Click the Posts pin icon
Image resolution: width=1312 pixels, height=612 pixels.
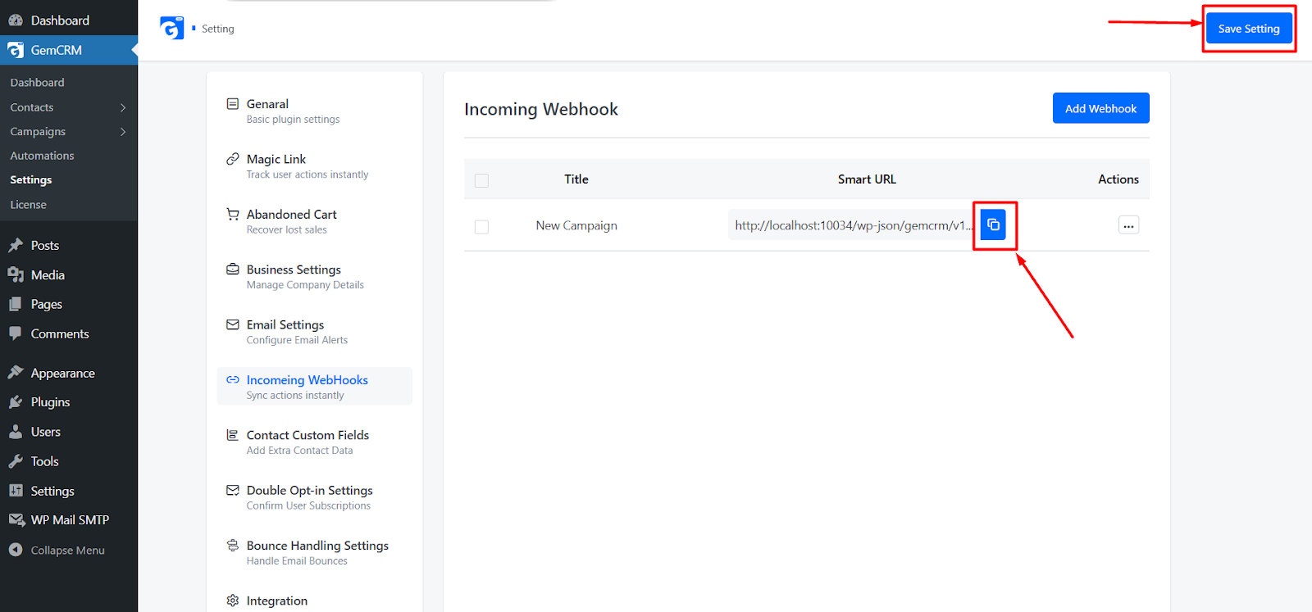tap(16, 245)
